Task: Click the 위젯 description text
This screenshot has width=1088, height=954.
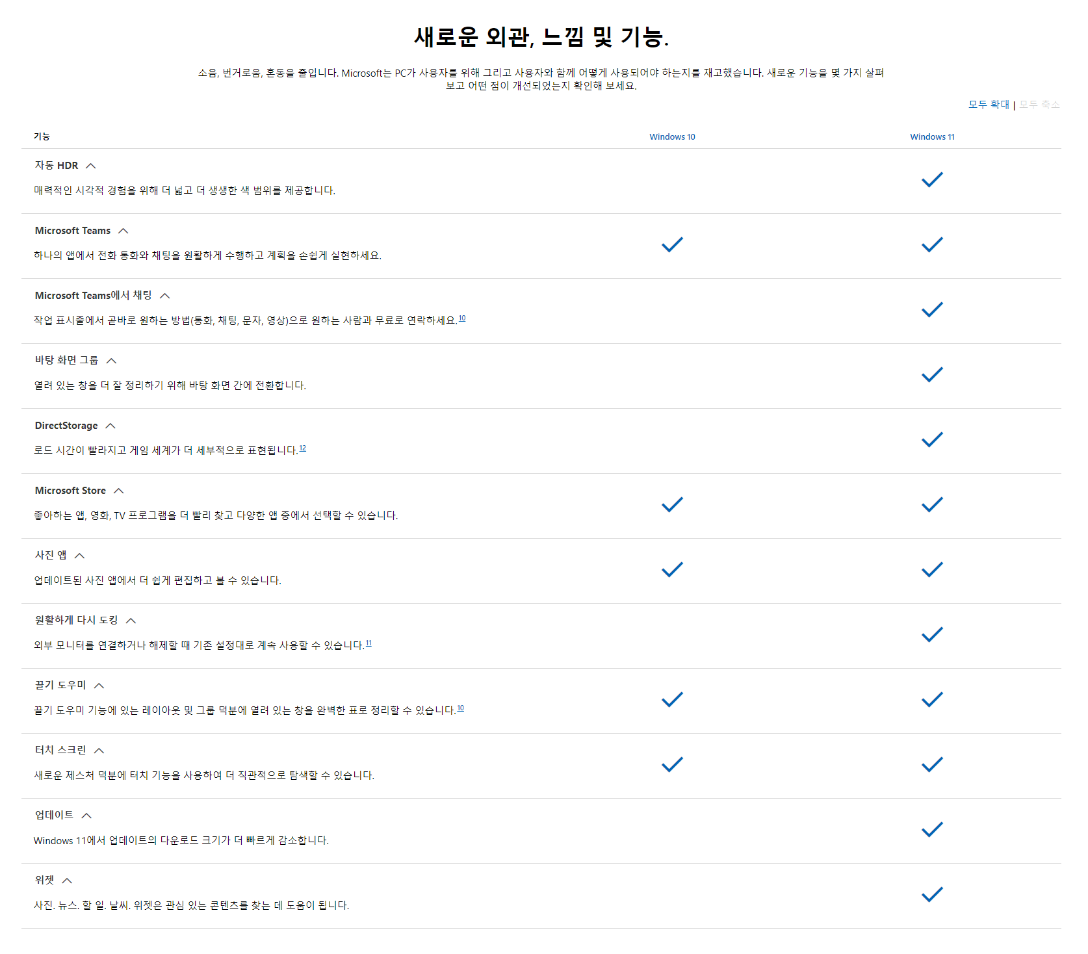Action: (191, 905)
